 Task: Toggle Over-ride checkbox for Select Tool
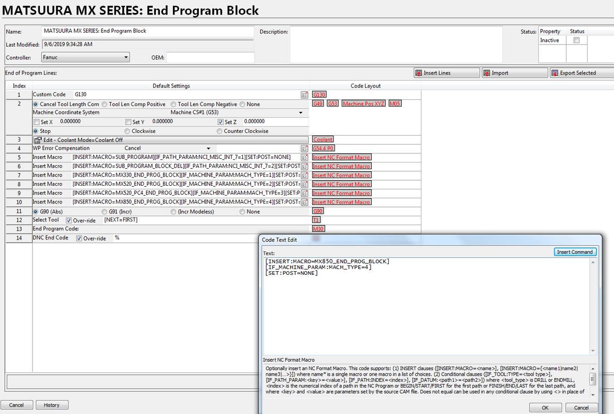click(69, 220)
